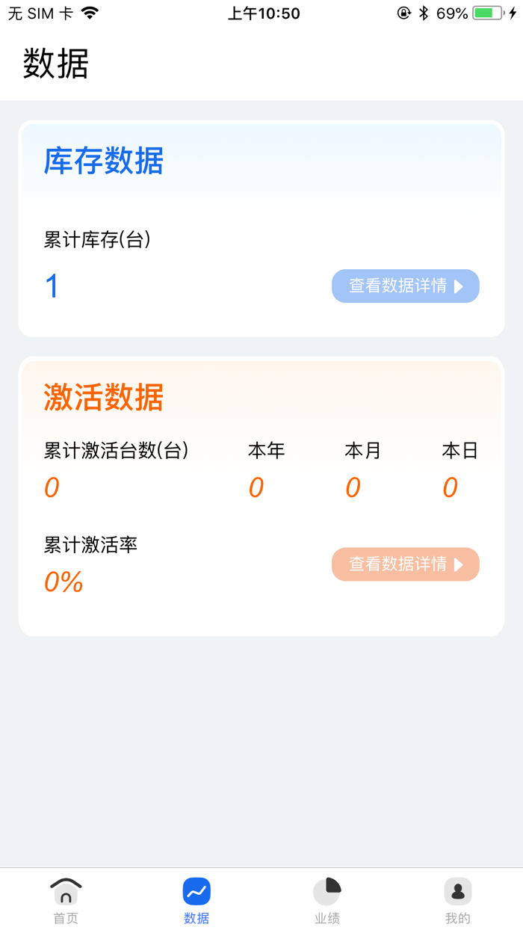This screenshot has height=930, width=523.
Task: Open the 首页 home tab icon
Action: point(66,890)
